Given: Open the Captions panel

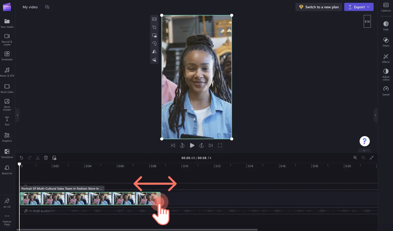Looking at the screenshot, I should 386,7.
